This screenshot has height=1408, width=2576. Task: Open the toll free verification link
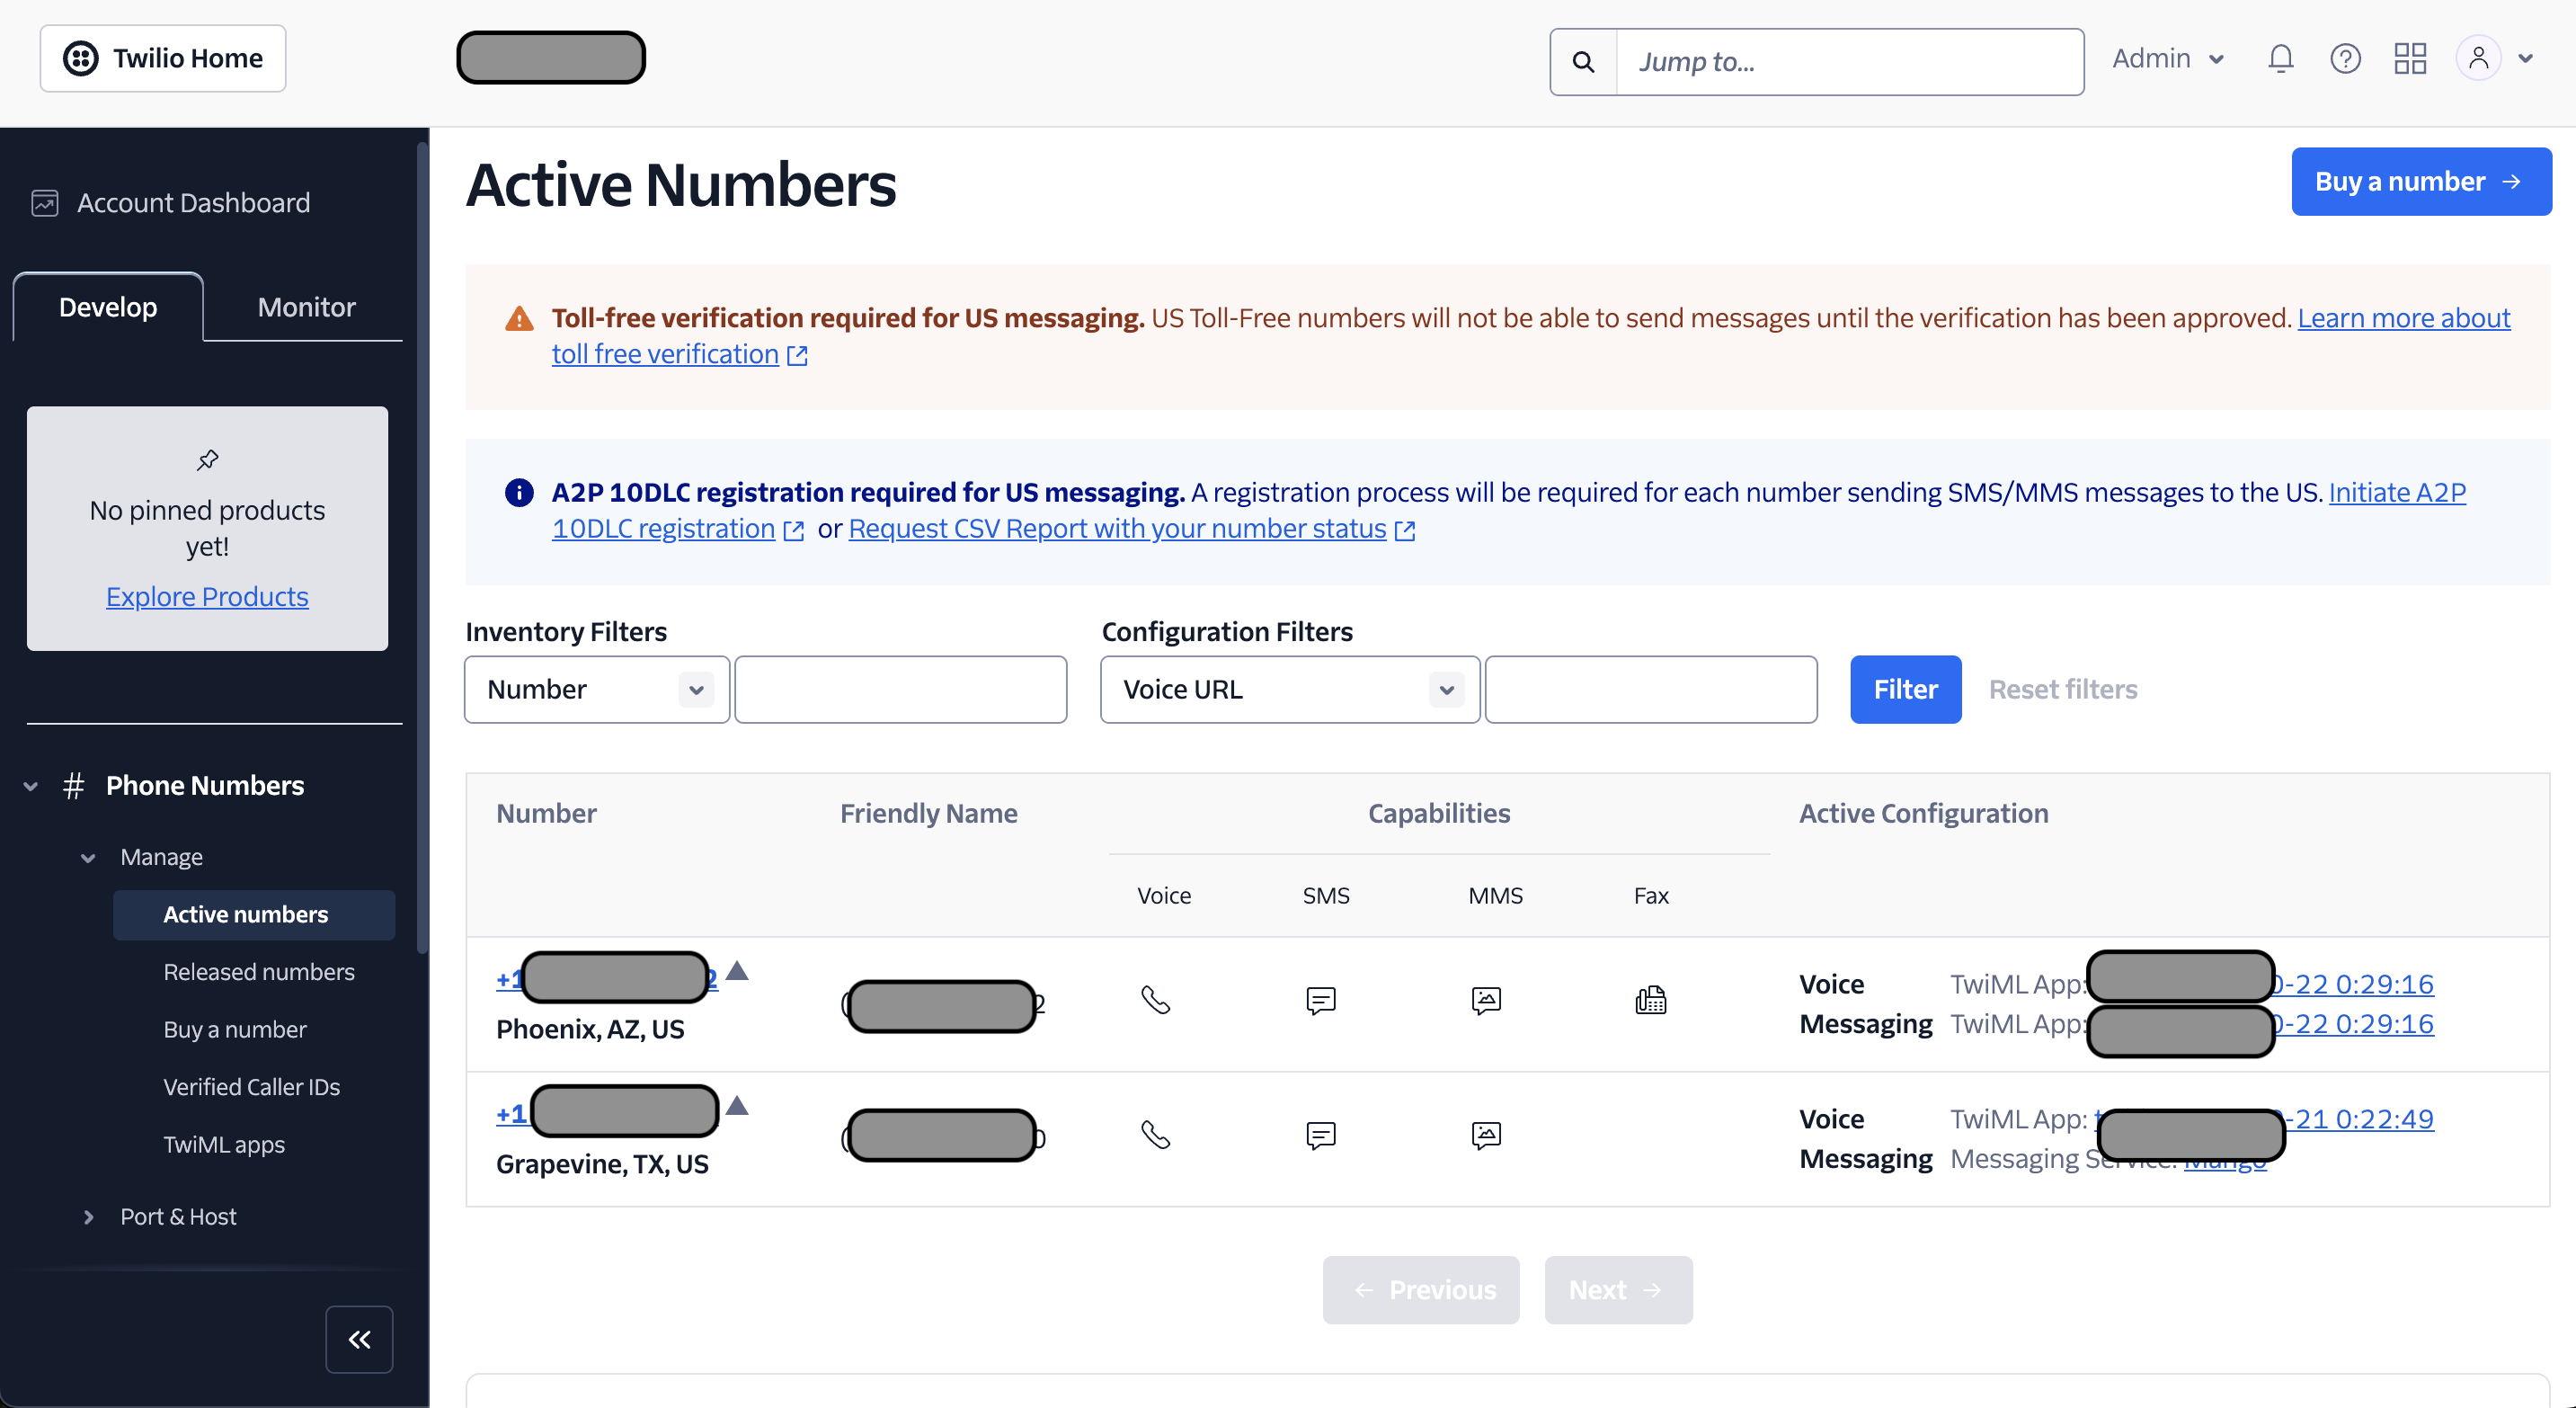[x=665, y=355]
